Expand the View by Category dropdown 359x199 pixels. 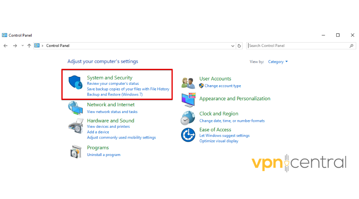tap(278, 62)
